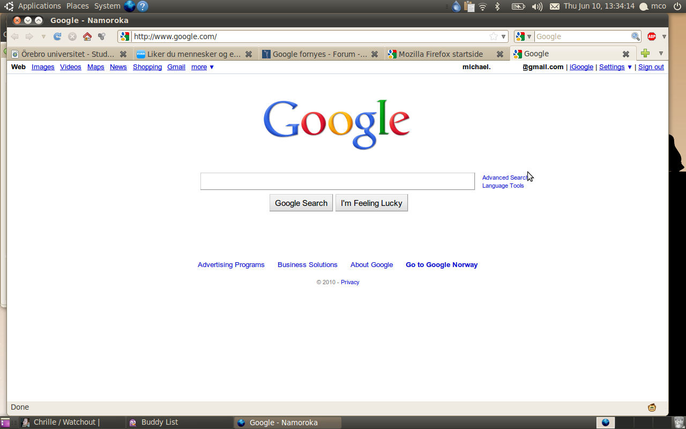Open the Maps link
This screenshot has height=429, width=686.
[x=96, y=67]
